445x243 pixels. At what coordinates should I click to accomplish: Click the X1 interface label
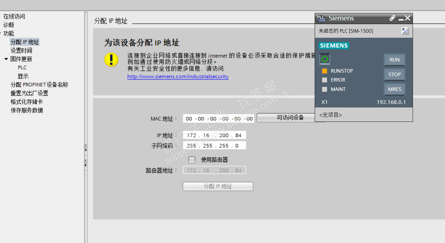click(x=324, y=102)
